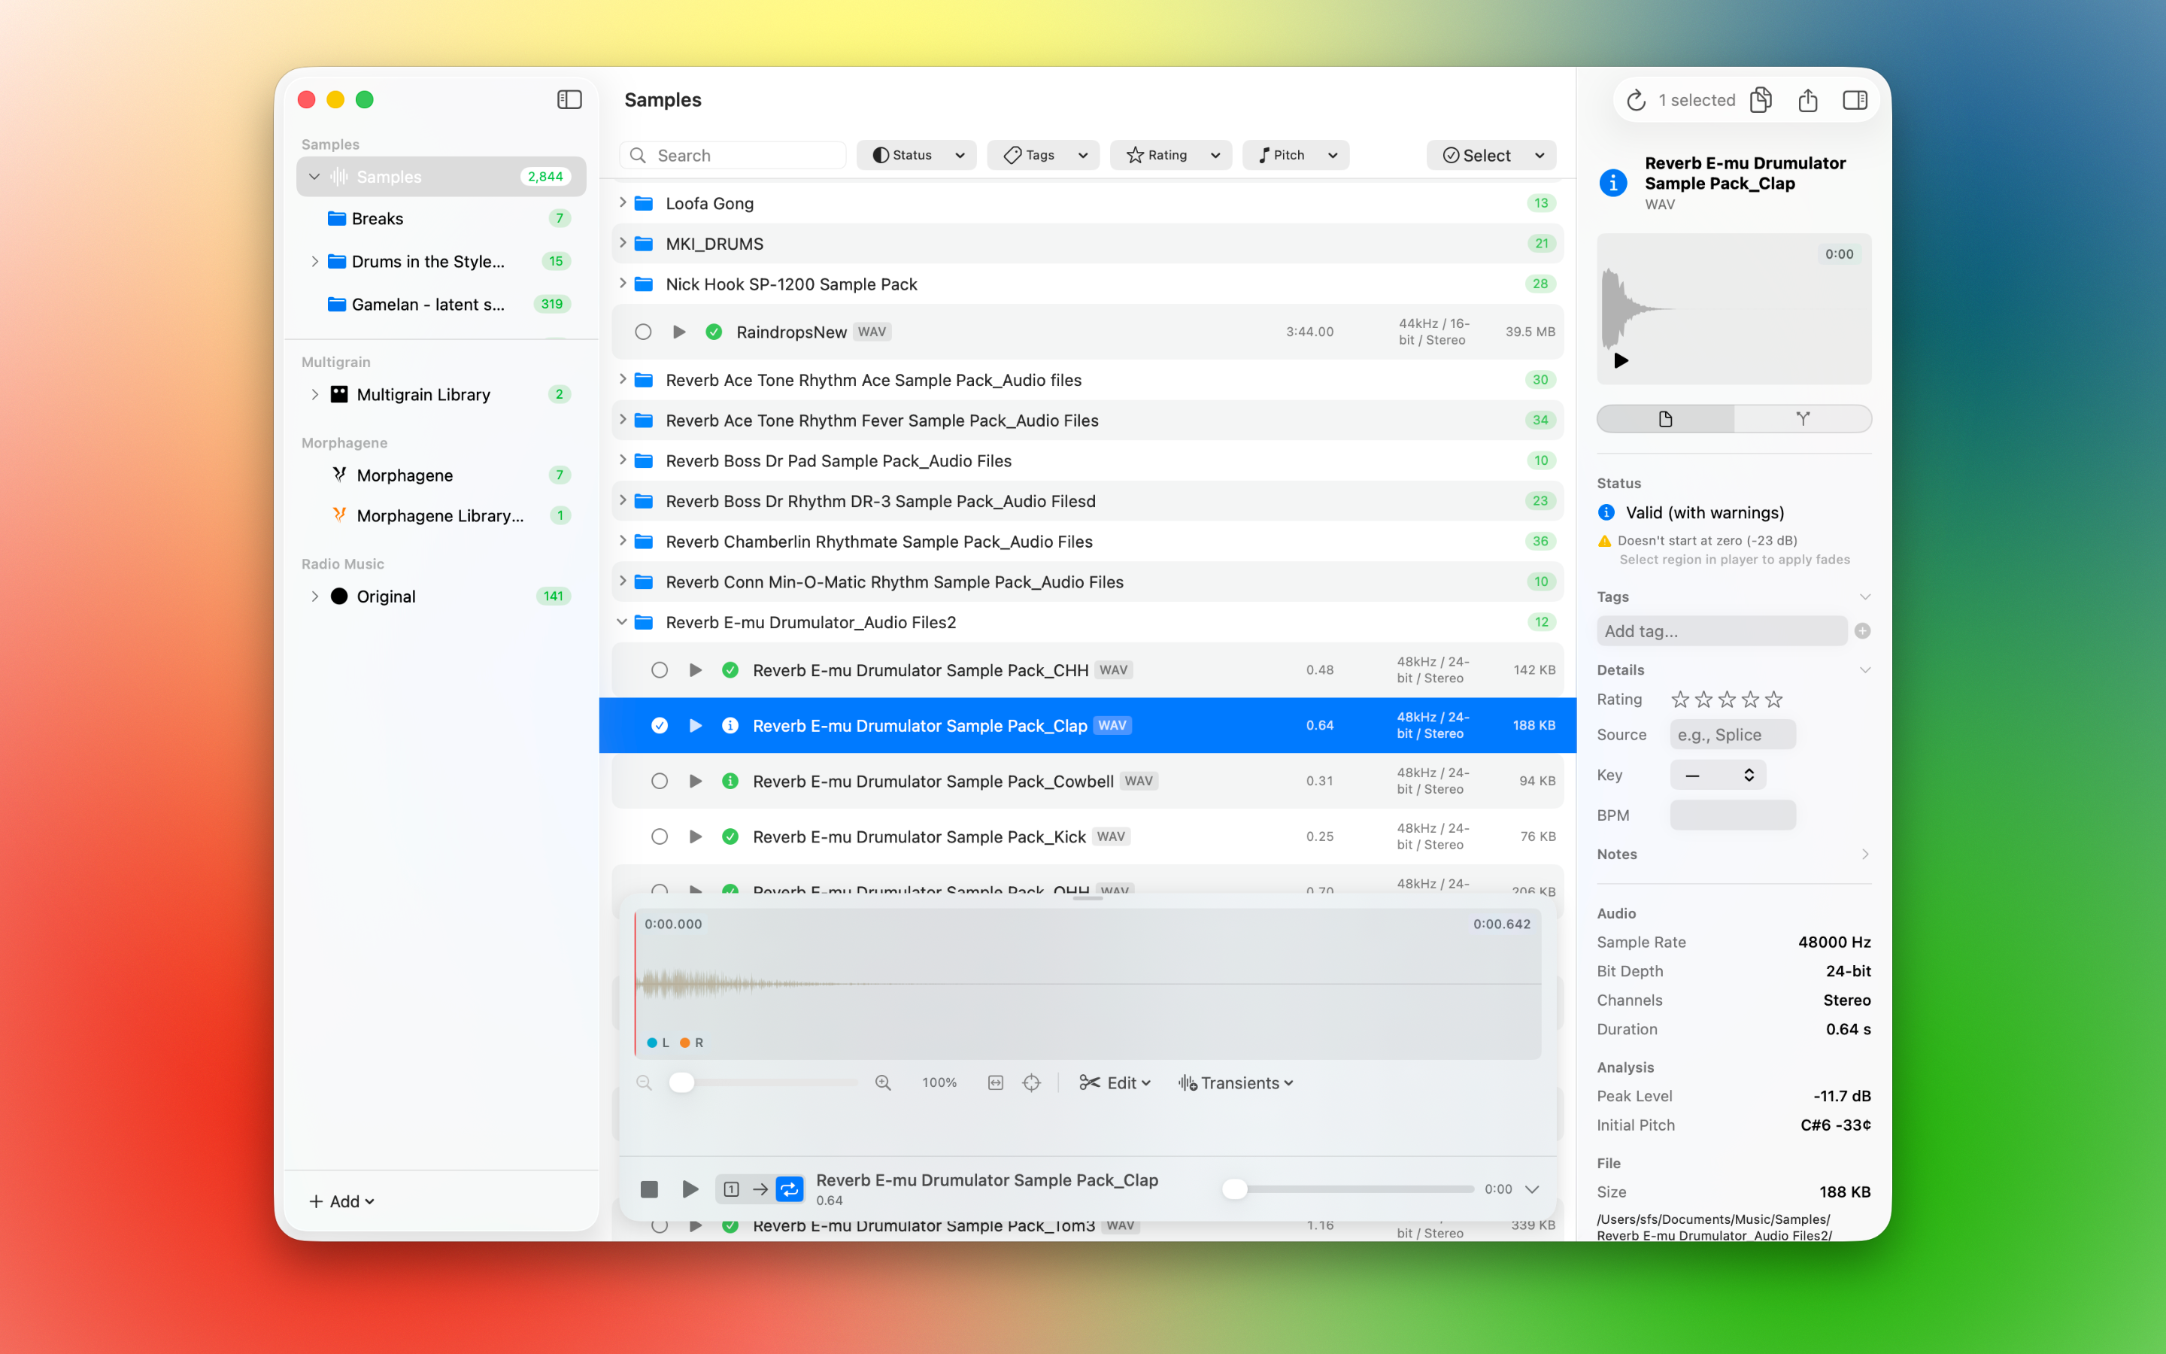Open the Pitch filter dropdown
Viewport: 2166px width, 1354px height.
point(1295,154)
